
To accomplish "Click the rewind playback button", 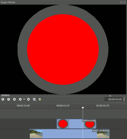I will point(14,99).
